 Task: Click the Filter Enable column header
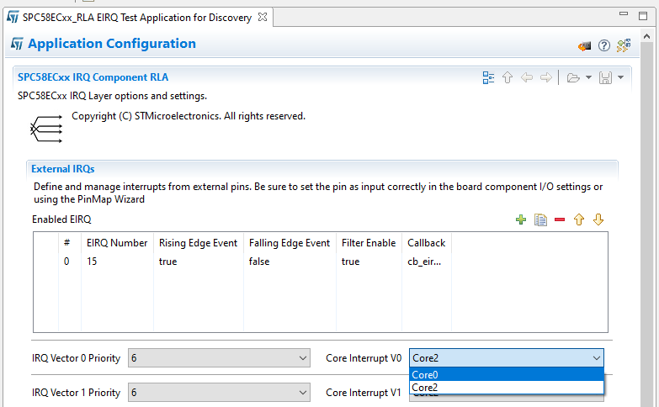pyautogui.click(x=369, y=243)
